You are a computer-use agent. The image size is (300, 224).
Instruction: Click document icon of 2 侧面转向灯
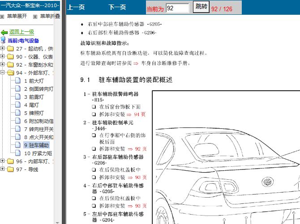[x=18, y=89]
